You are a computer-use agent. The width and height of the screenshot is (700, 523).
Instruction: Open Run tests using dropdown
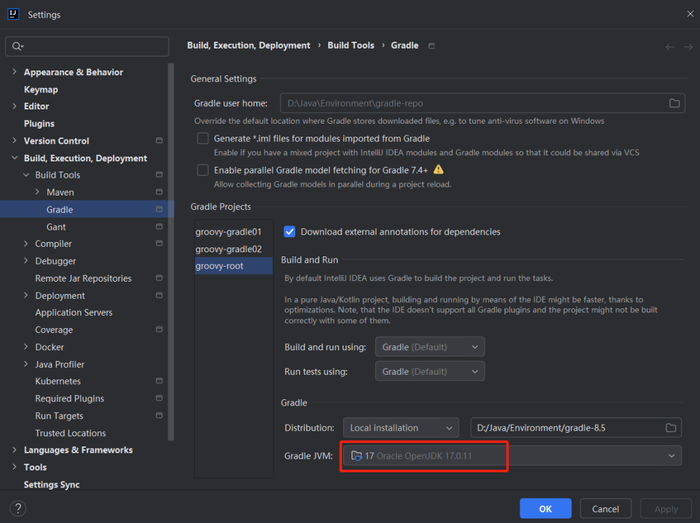pos(429,371)
